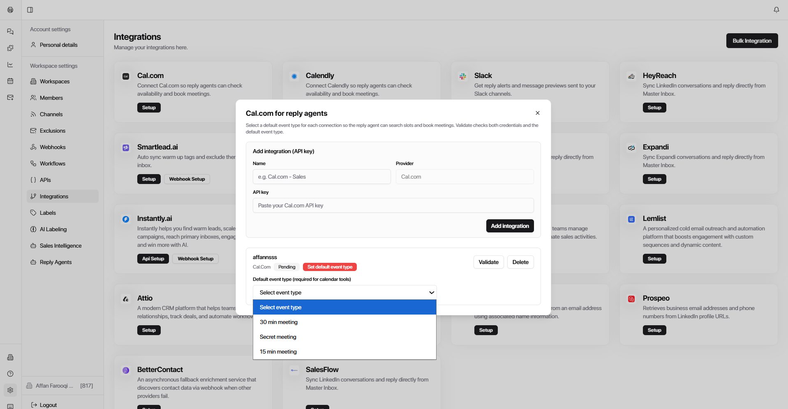
Task: Open the conversations icon in left rail
Action: point(10,32)
